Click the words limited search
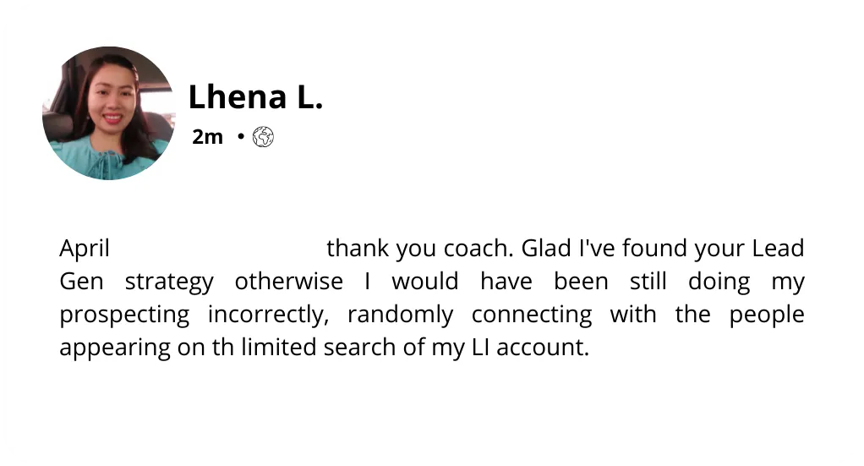The height and width of the screenshot is (466, 864). pyautogui.click(x=319, y=348)
